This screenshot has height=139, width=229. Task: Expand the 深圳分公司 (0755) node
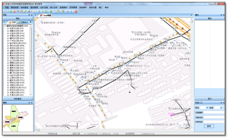click(8, 83)
